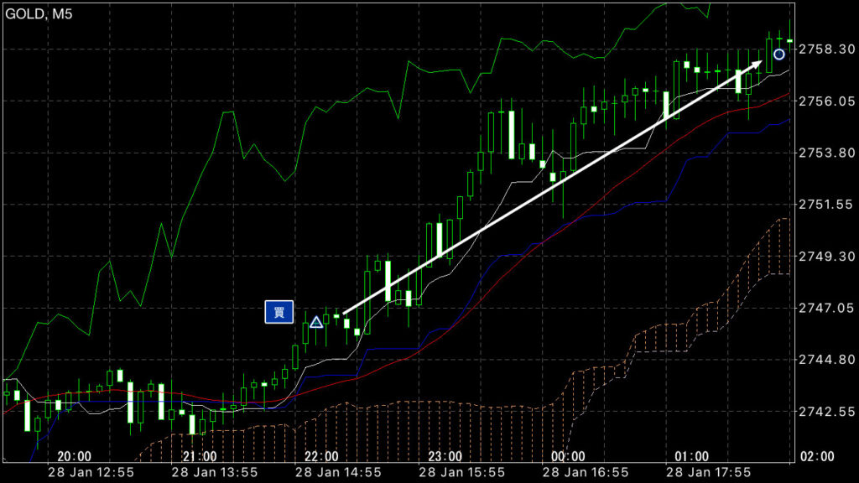Click the 28 Jan 13:55 date label
The image size is (859, 483).
click(215, 473)
